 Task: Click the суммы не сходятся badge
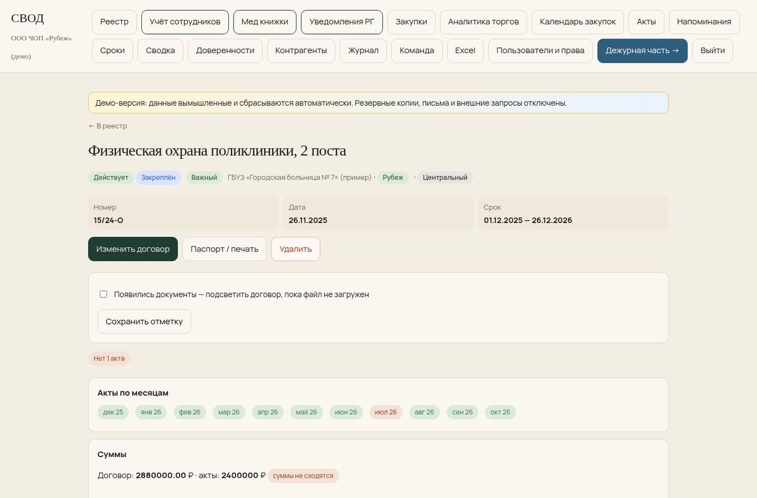303,476
